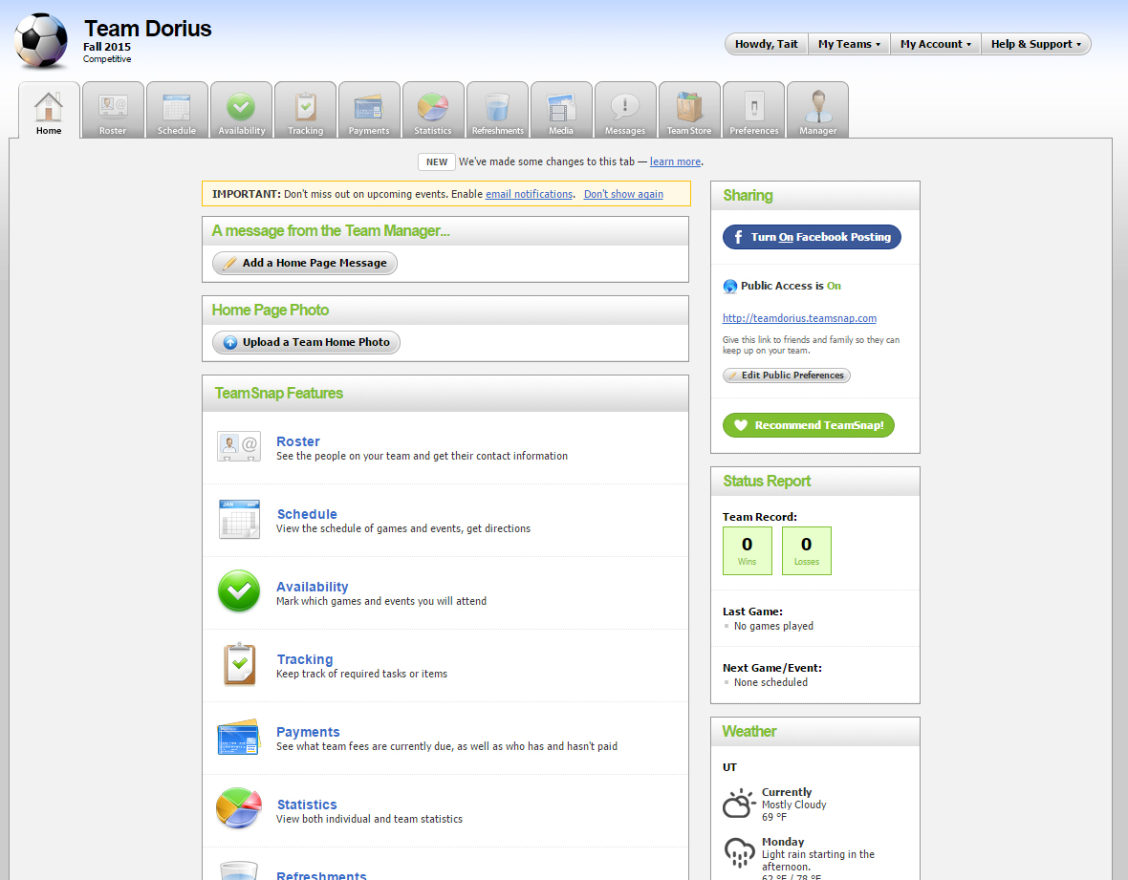Click the soccer ball team logo

point(42,41)
